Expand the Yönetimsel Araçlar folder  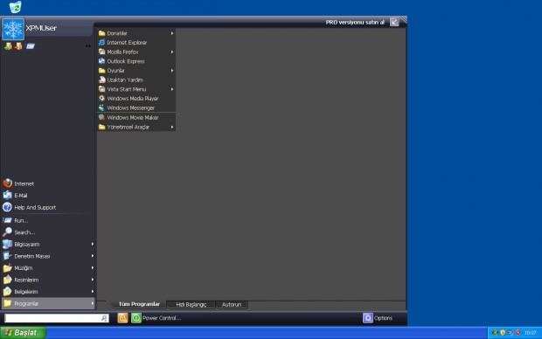coord(136,128)
